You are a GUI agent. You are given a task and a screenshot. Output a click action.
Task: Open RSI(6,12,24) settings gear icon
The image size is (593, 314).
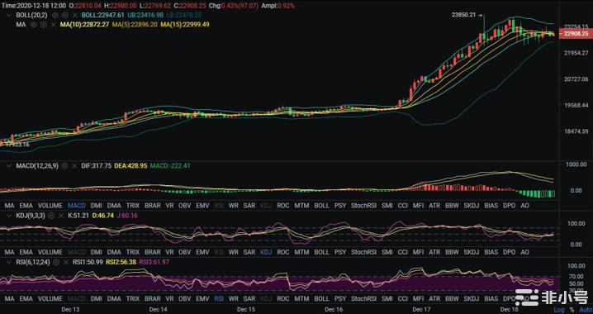tap(56, 262)
